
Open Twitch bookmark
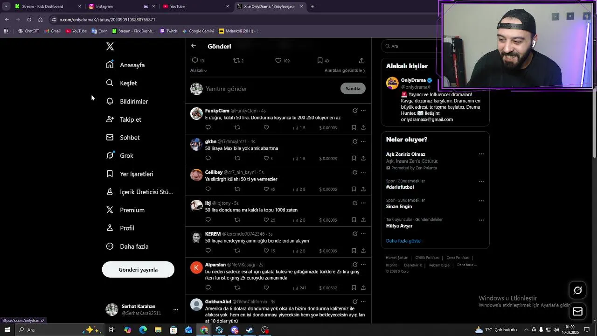[x=169, y=31]
